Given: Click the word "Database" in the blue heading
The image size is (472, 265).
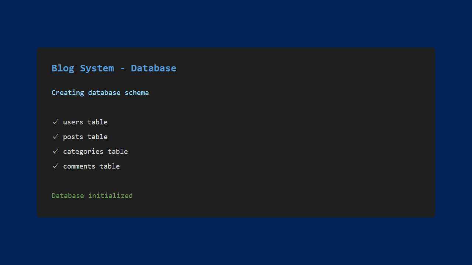Looking at the screenshot, I should 153,68.
